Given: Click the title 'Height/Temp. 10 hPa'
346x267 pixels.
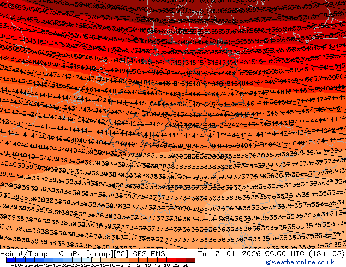Looking at the screenshot, I should pyautogui.click(x=41, y=254).
